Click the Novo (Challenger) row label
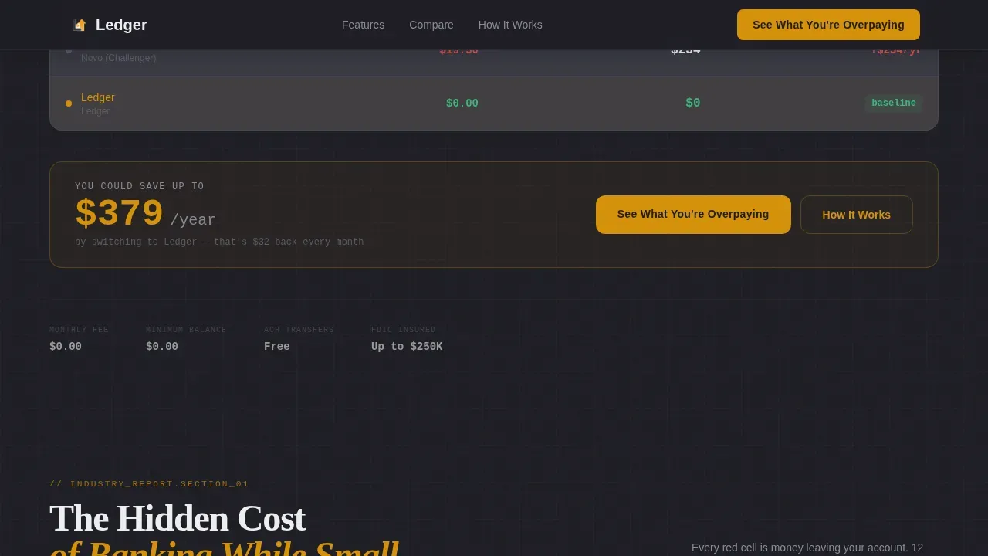The height and width of the screenshot is (556, 988). [x=118, y=58]
